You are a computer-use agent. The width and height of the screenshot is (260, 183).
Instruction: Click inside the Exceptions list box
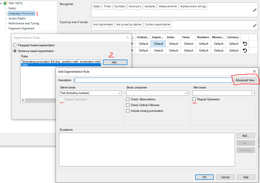(147, 149)
